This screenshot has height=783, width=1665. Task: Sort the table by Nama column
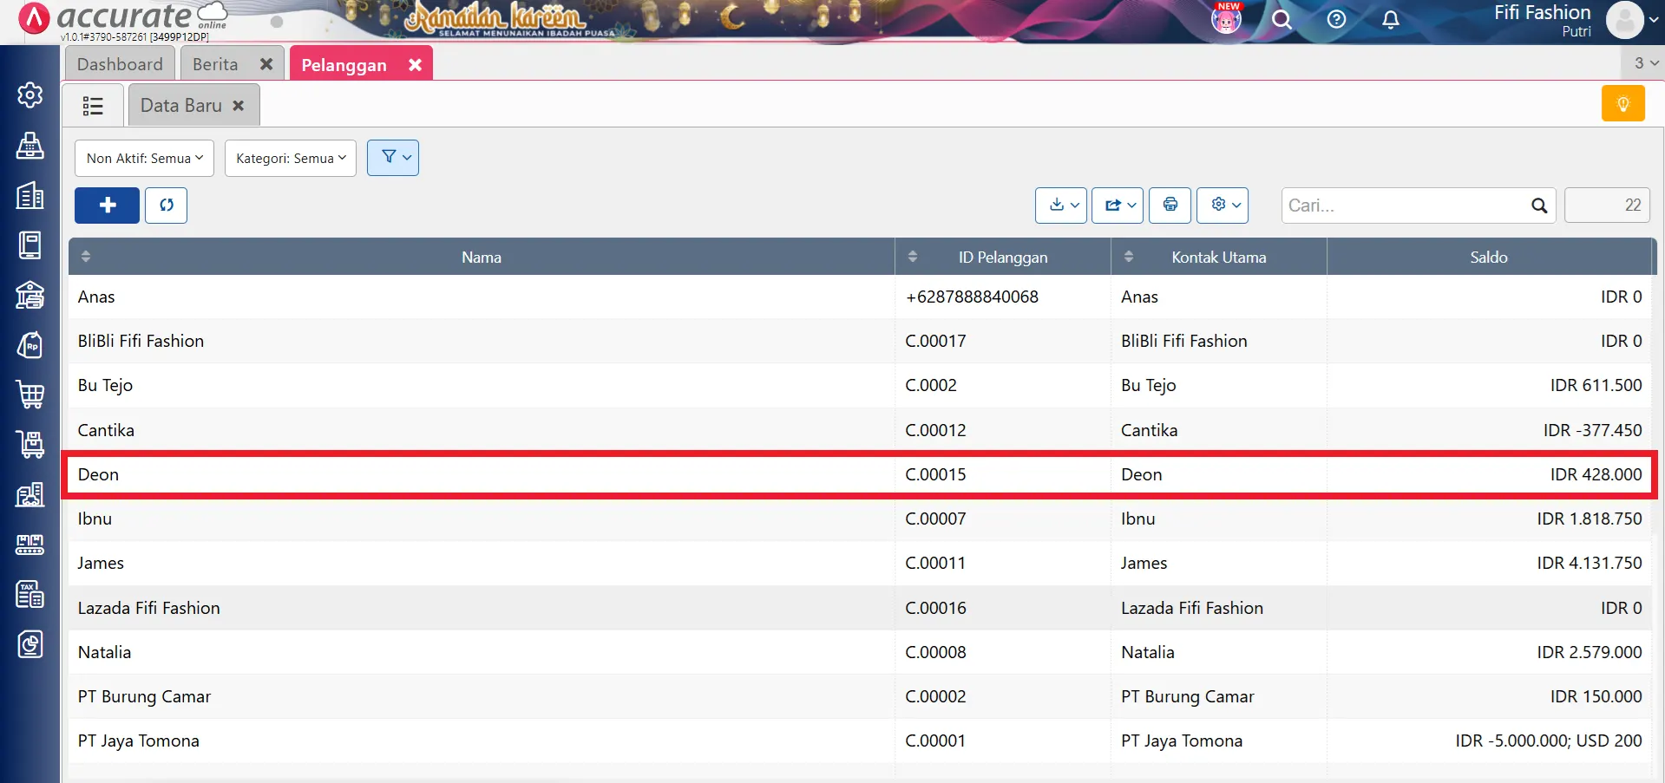coord(481,258)
